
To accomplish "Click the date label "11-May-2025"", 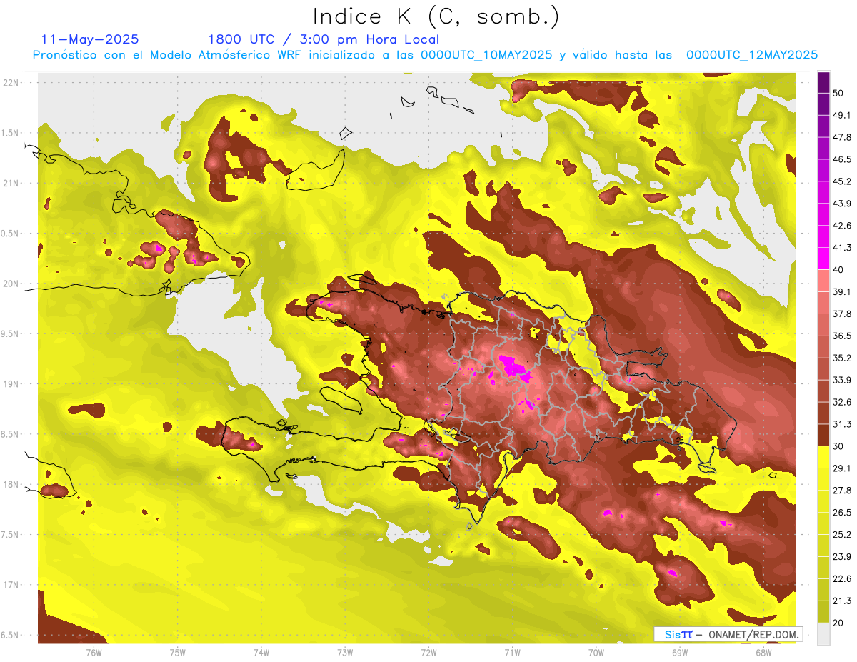I will pos(89,39).
